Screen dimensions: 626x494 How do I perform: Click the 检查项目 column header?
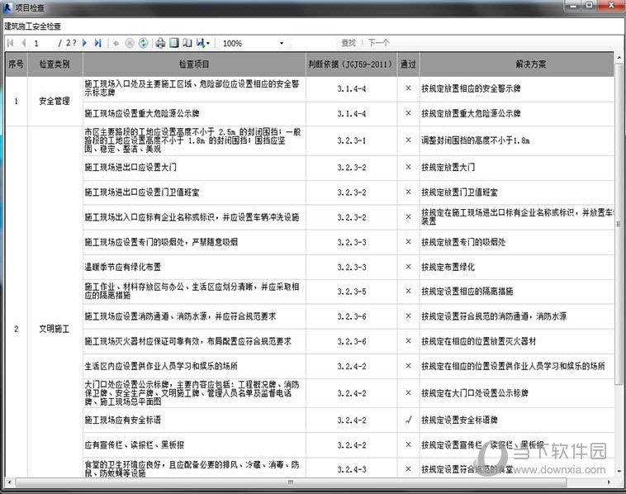(x=194, y=64)
